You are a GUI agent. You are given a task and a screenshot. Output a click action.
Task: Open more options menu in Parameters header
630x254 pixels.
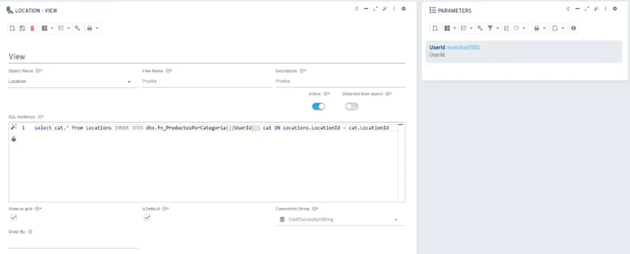[x=605, y=9]
